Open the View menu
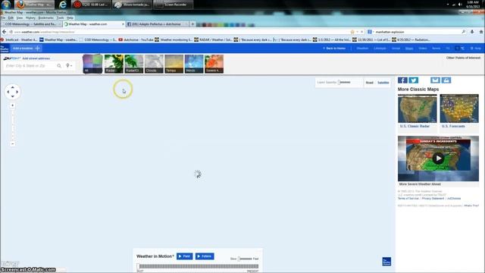This screenshot has height=273, width=485. 20,18
